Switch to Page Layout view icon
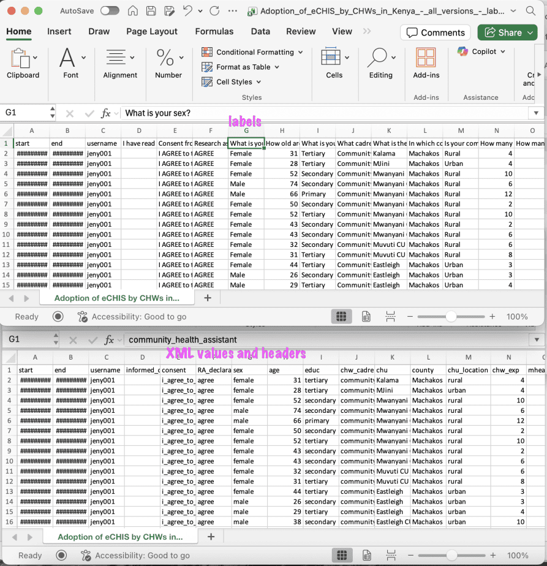Image resolution: width=547 pixels, height=566 pixels. [x=366, y=317]
